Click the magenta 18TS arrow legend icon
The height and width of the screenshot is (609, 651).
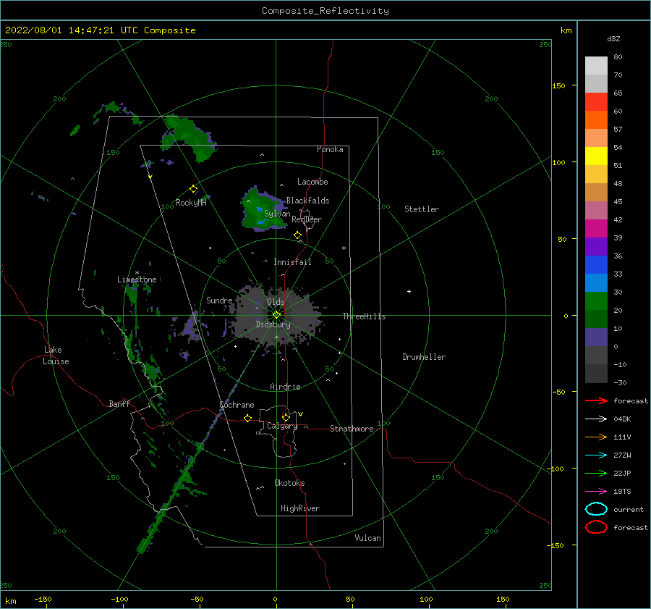pos(596,492)
